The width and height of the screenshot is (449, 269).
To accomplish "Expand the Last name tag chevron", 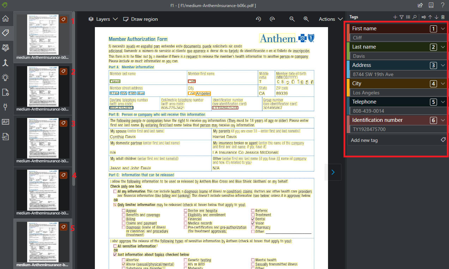I will coord(443,47).
